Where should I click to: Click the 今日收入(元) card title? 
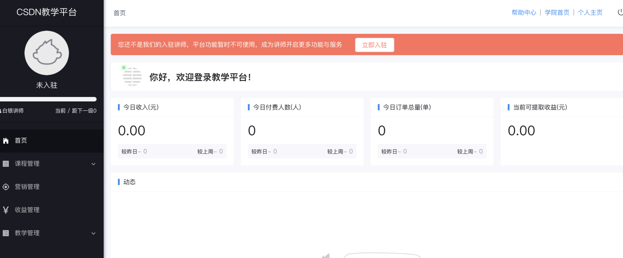[141, 107]
